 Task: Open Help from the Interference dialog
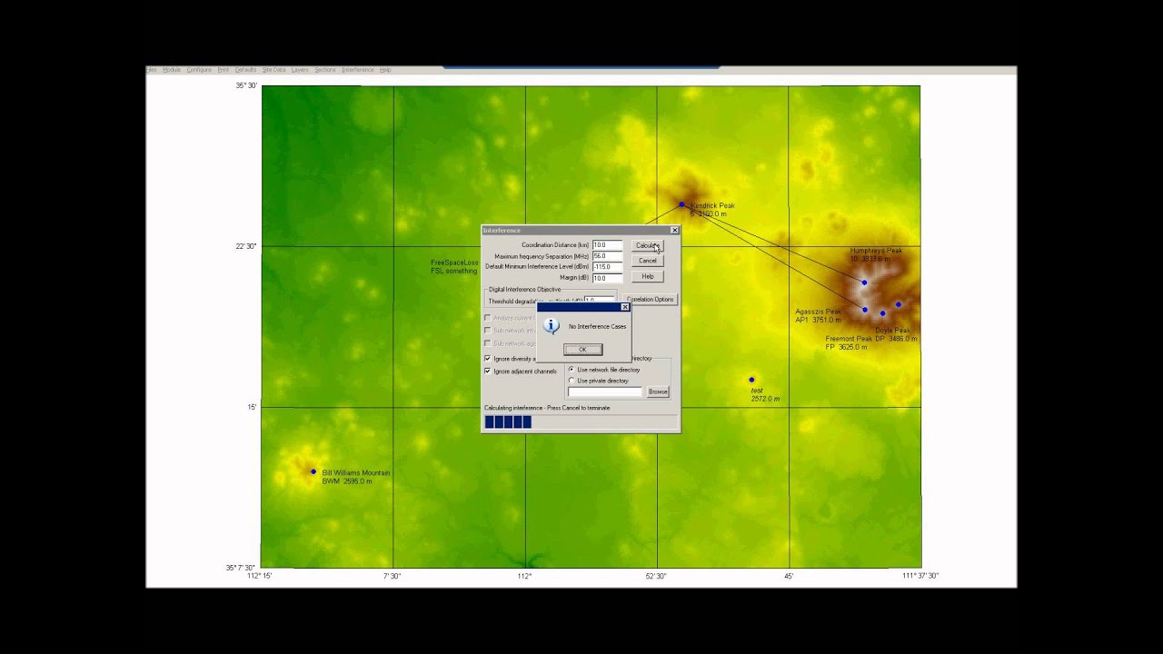(x=647, y=276)
